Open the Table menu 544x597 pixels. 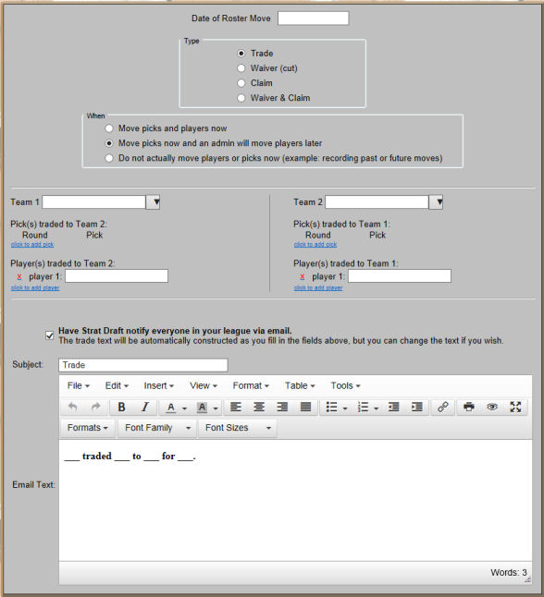300,385
